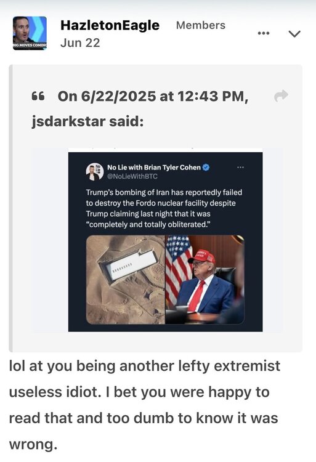Click the @NoLieWithBTC handle
The image size is (316, 462).
[x=132, y=176]
